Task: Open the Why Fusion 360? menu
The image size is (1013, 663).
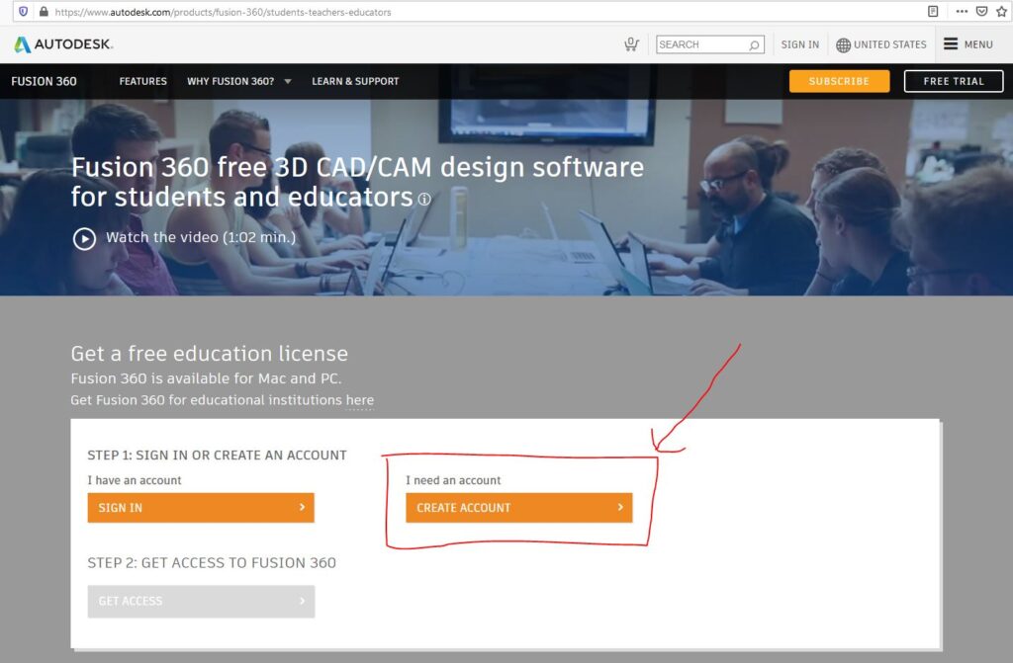Action: tap(230, 81)
